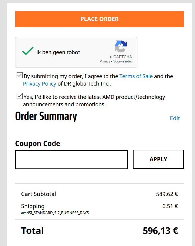Uncheck the AMD promotions newsletter checkbox

[20, 96]
